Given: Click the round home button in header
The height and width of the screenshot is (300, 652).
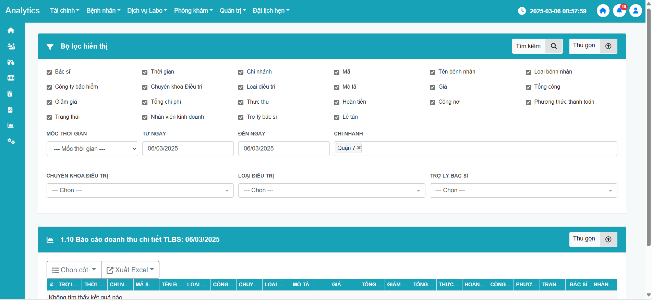Looking at the screenshot, I should [x=603, y=11].
